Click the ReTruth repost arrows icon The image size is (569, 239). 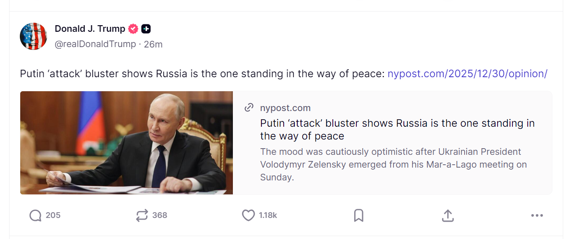pos(142,215)
